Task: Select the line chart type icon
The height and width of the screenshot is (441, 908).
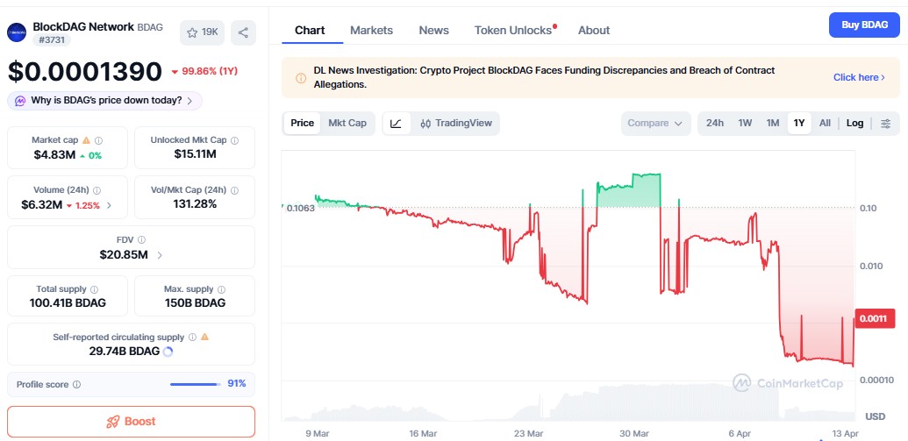Action: [396, 124]
